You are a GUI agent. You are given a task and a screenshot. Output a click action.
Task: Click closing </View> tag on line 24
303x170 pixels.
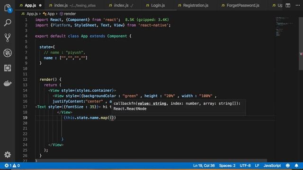pos(56,145)
